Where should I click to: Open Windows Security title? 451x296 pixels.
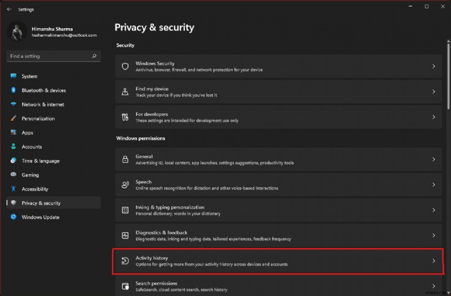155,63
